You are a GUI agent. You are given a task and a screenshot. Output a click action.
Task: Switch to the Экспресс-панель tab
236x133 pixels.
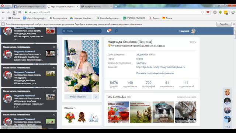click(x=96, y=7)
